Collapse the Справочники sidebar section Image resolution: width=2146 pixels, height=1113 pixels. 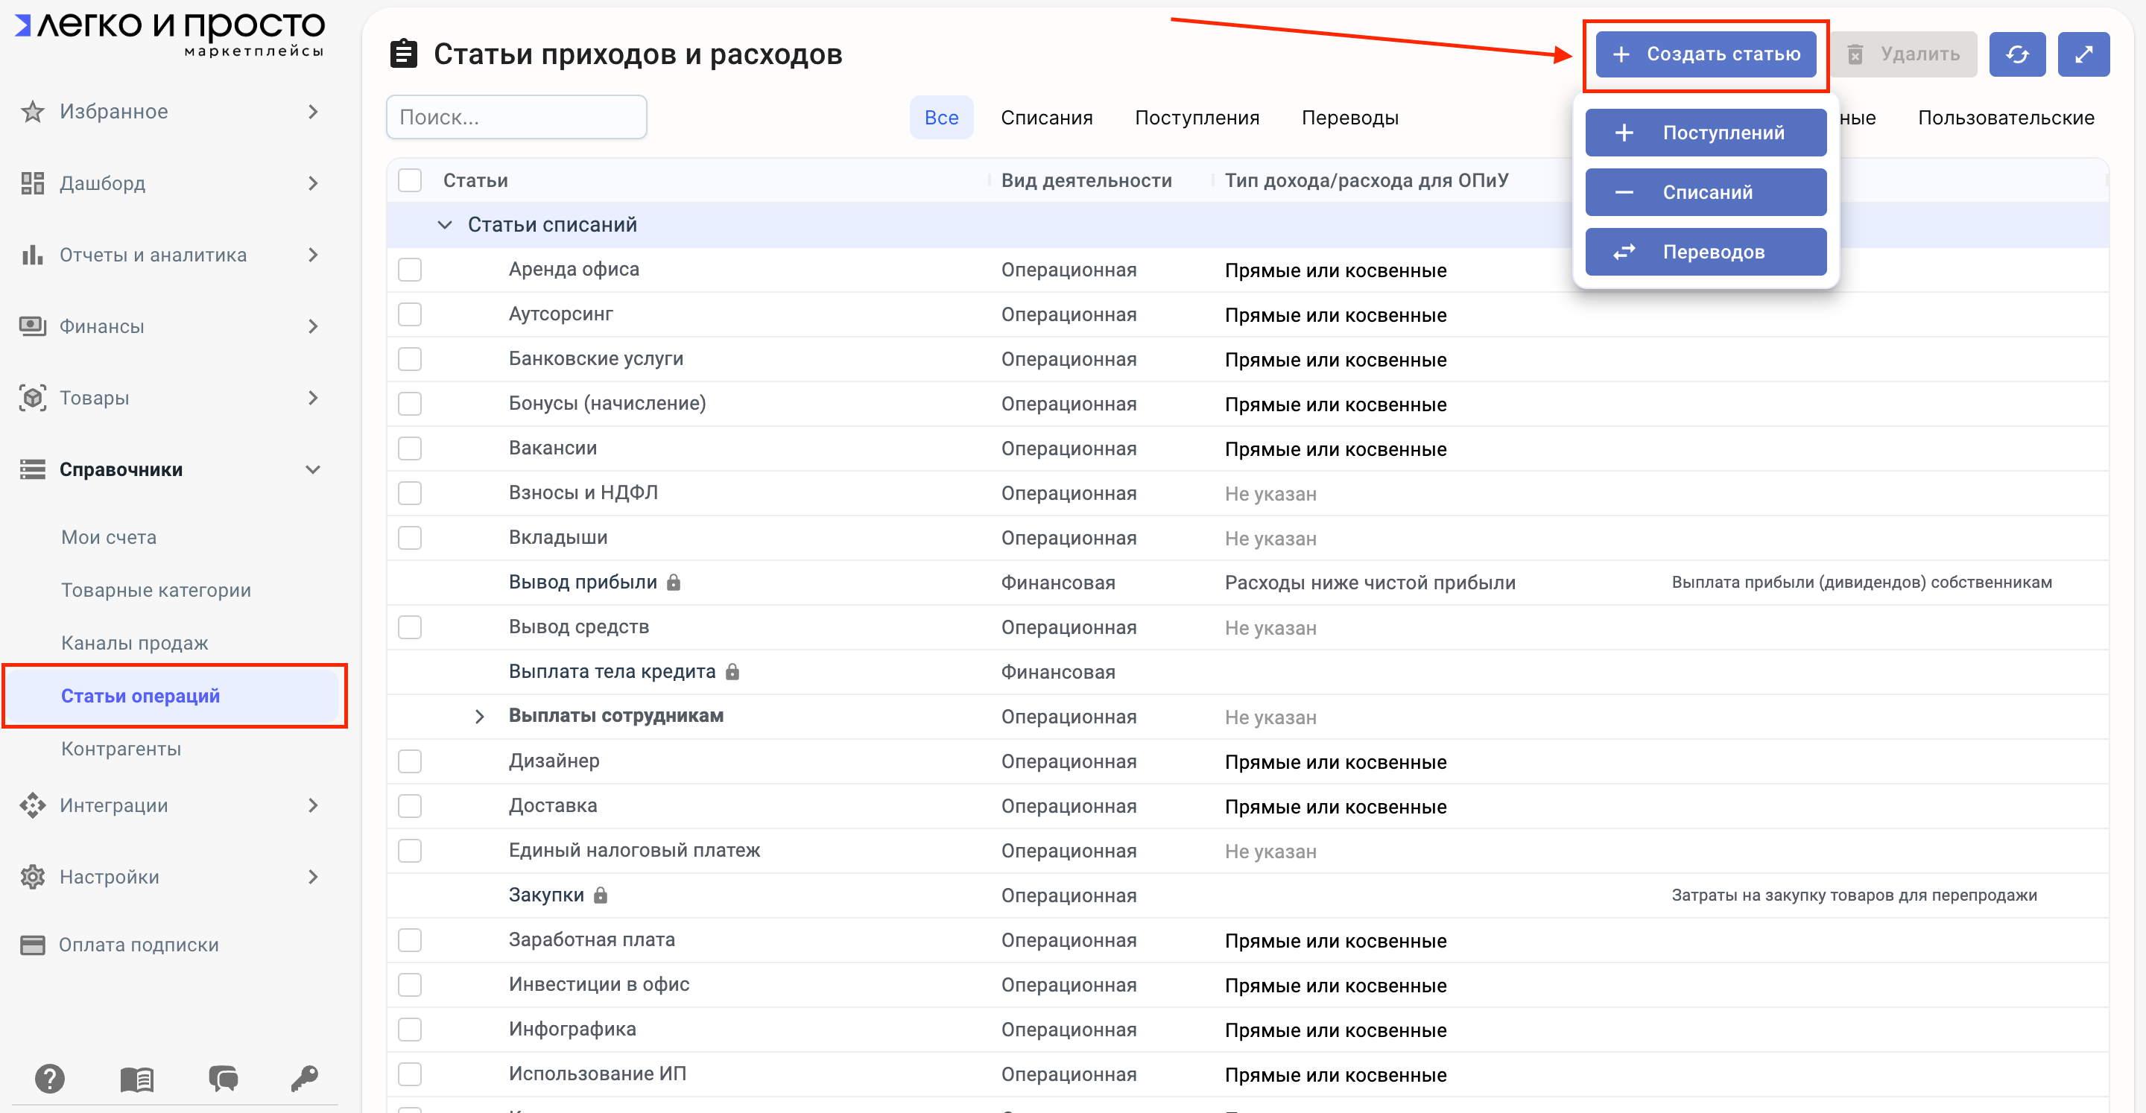click(x=312, y=470)
